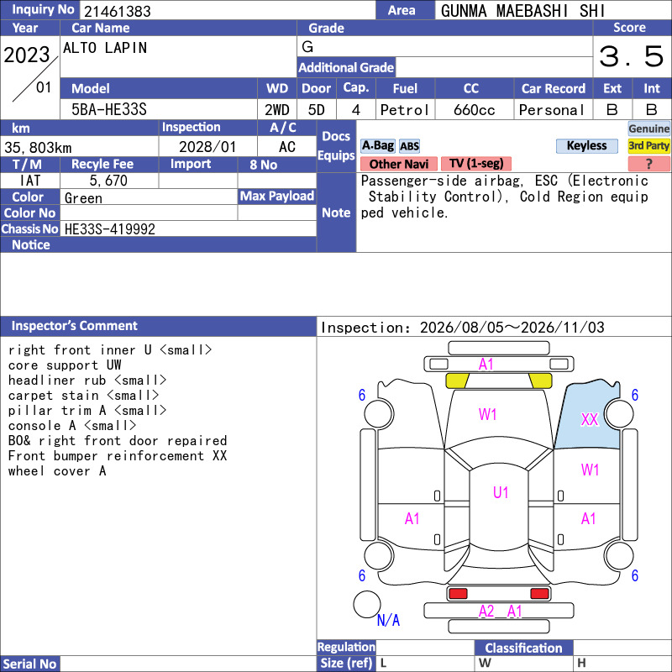672x672 pixels.
Task: Click the chassis number HE33S-419992
Action: (x=110, y=229)
